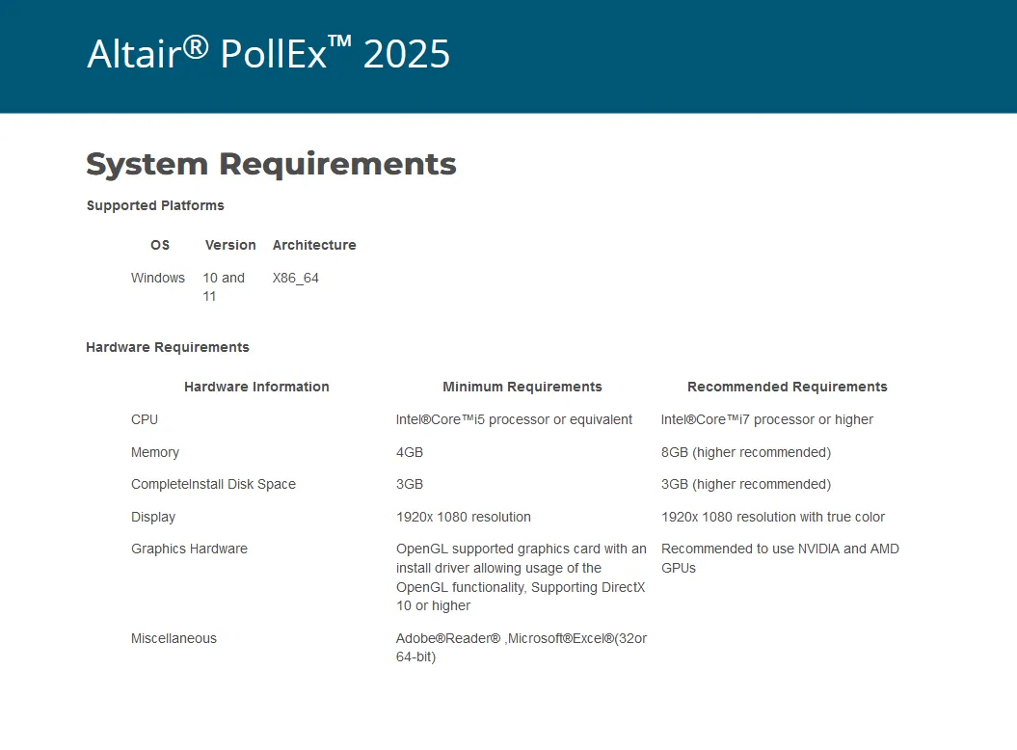Select the '3GB (higher recommended)' cell
The width and height of the screenshot is (1017, 750).
click(746, 484)
